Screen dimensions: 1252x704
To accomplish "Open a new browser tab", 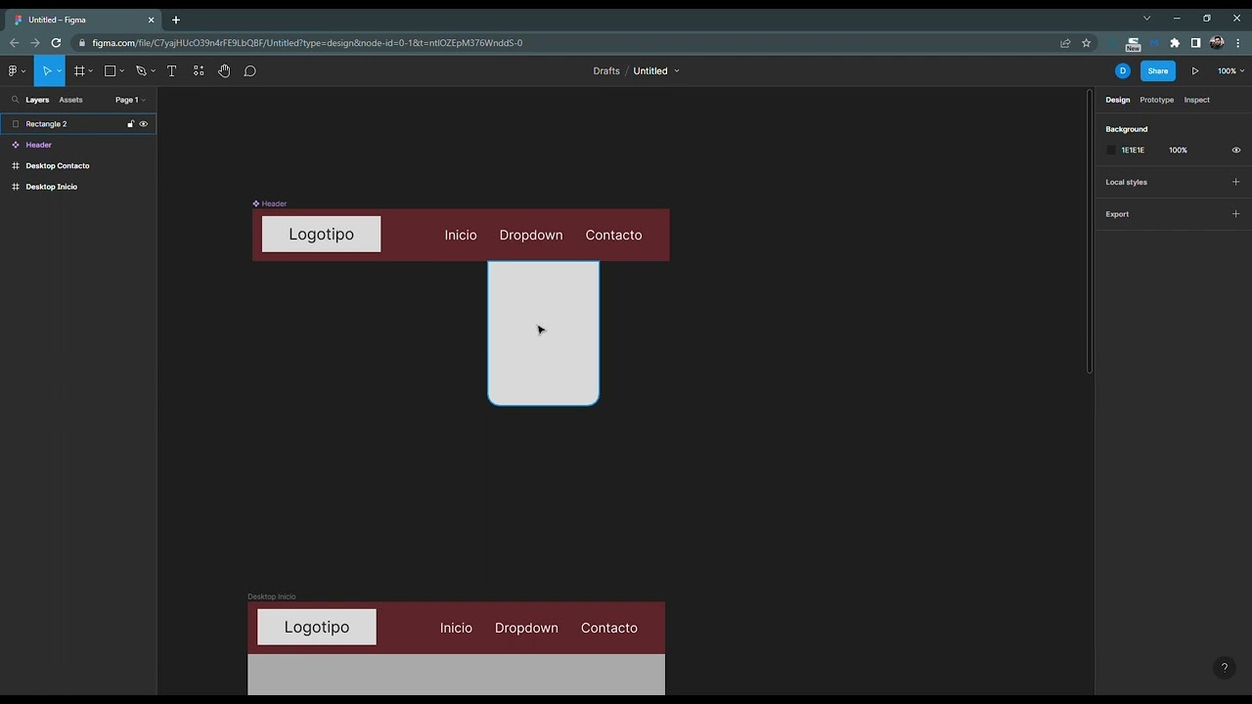I will click(176, 20).
